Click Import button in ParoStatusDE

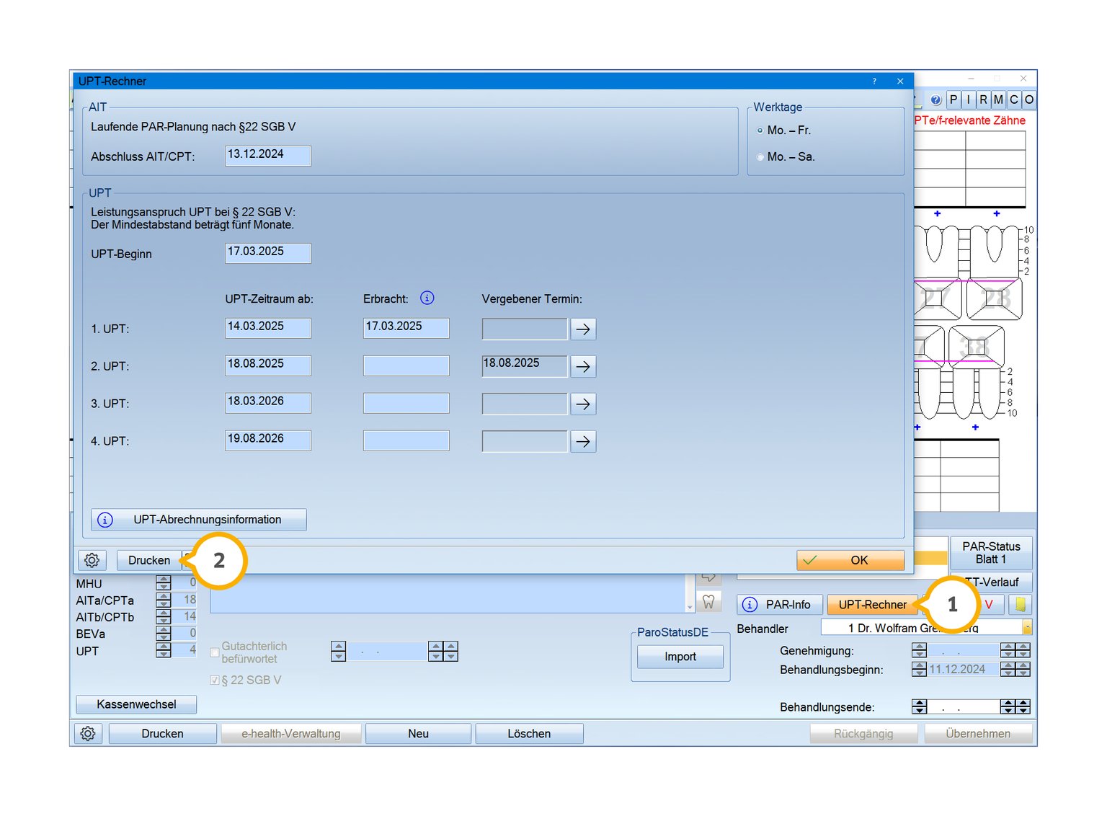pos(680,657)
